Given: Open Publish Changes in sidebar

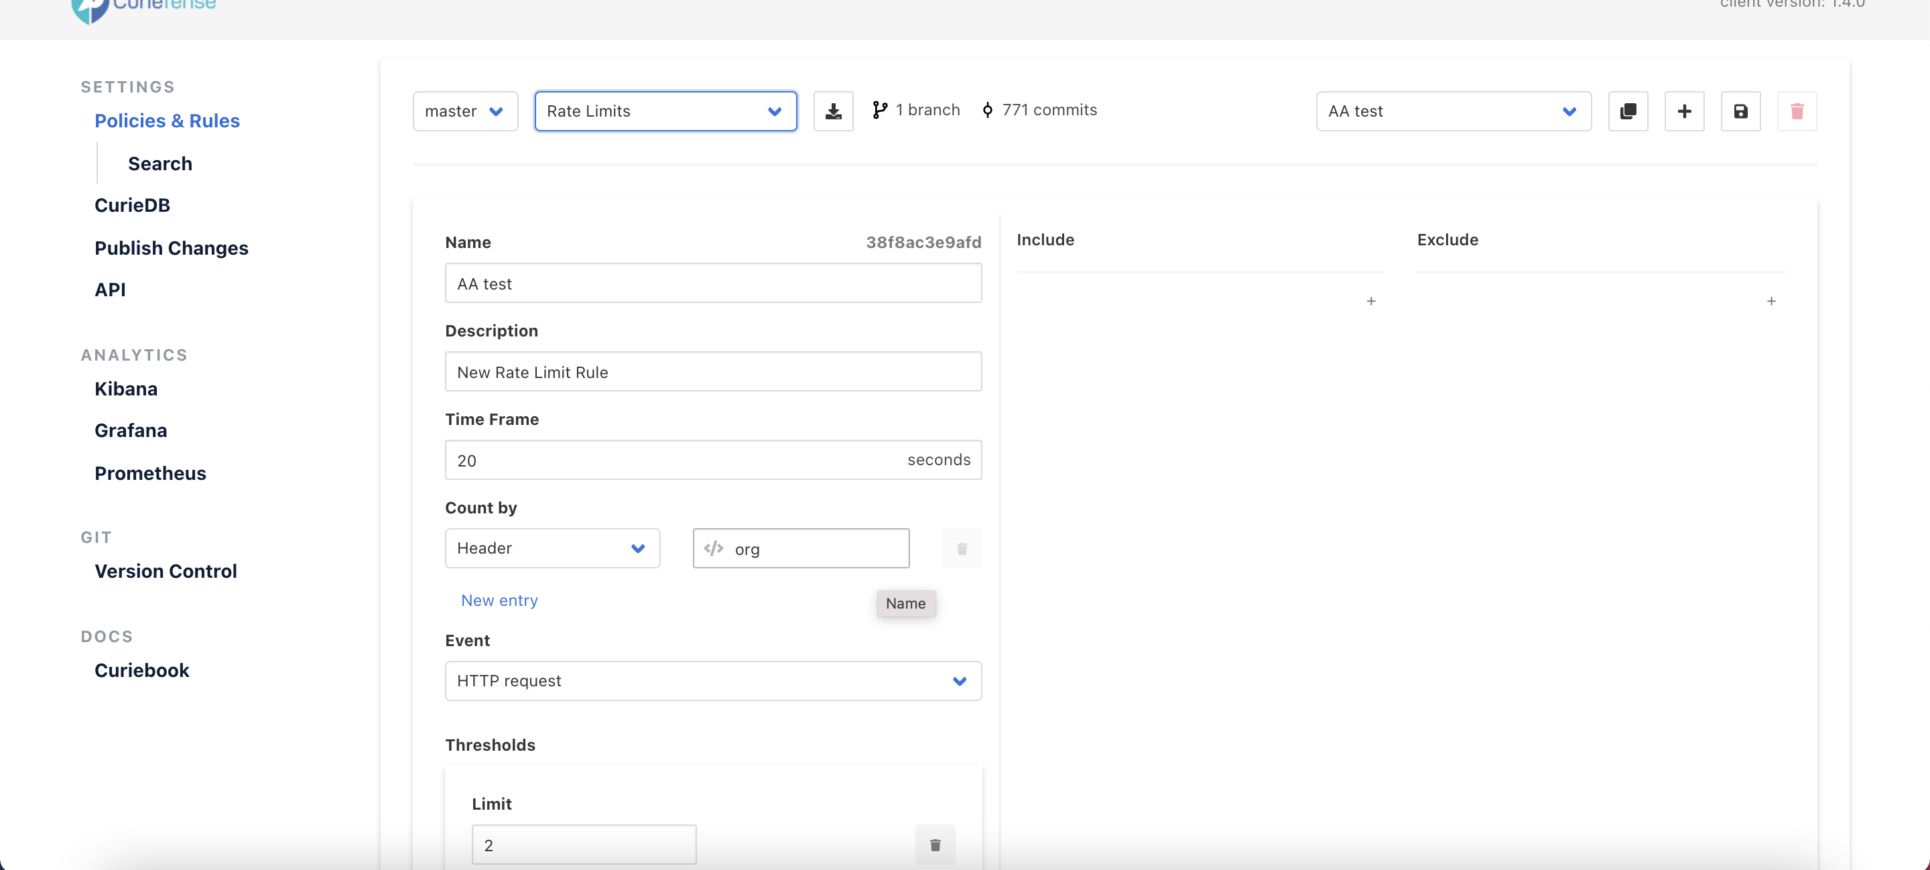Looking at the screenshot, I should tap(171, 248).
